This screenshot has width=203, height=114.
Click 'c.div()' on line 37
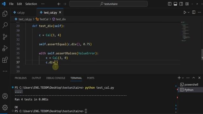click(x=52, y=62)
